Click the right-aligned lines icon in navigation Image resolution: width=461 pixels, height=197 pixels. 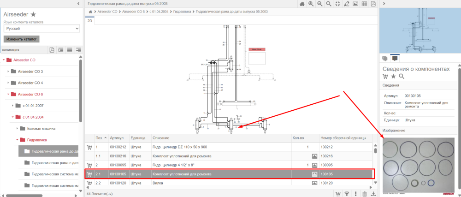point(78,50)
